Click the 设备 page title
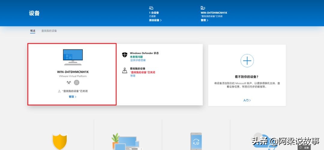Viewport: 324px width, 150px height. [34, 13]
